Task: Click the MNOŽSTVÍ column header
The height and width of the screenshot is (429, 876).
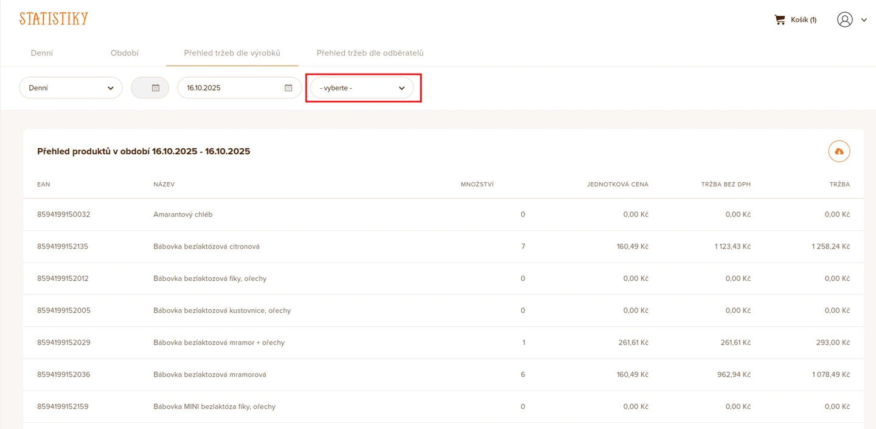Action: point(477,185)
